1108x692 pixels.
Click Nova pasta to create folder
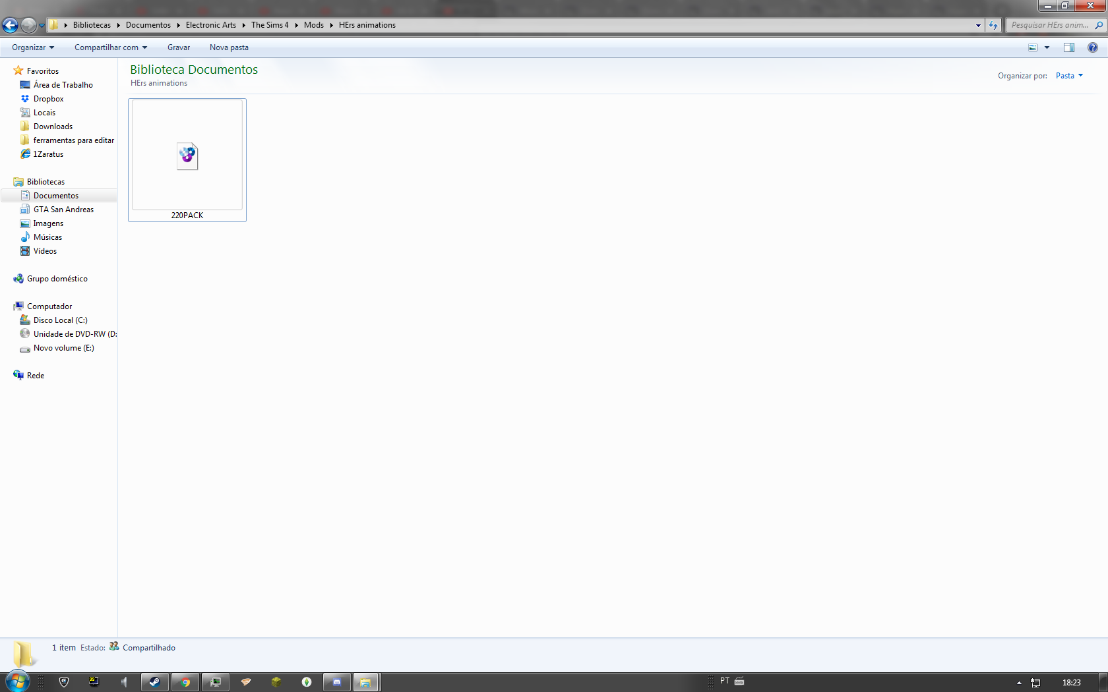point(229,47)
